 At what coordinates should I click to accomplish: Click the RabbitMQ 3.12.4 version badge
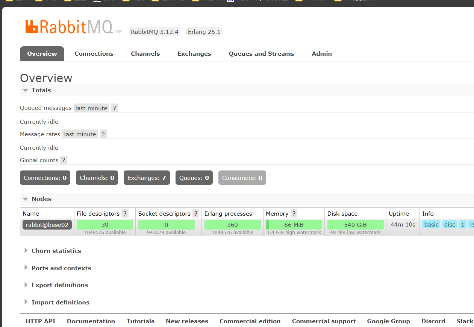coord(154,32)
